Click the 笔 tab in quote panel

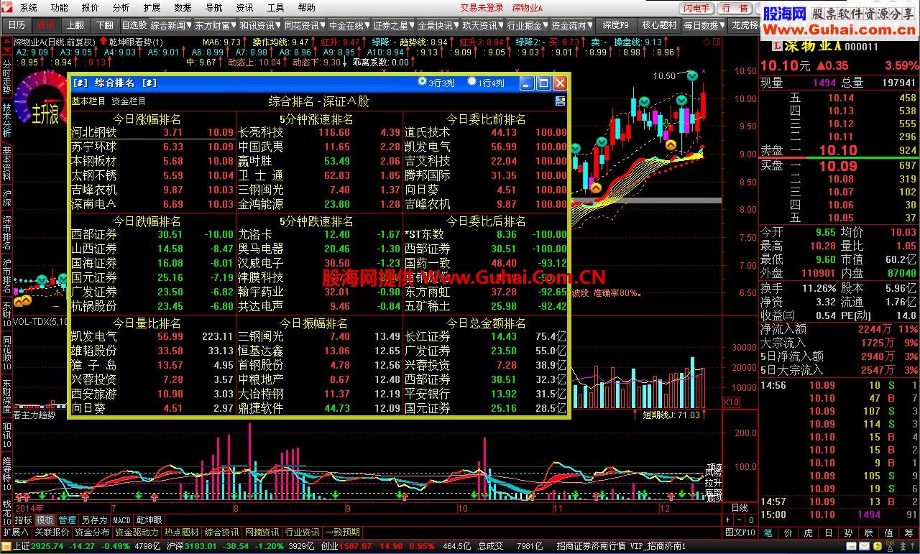tap(768, 532)
